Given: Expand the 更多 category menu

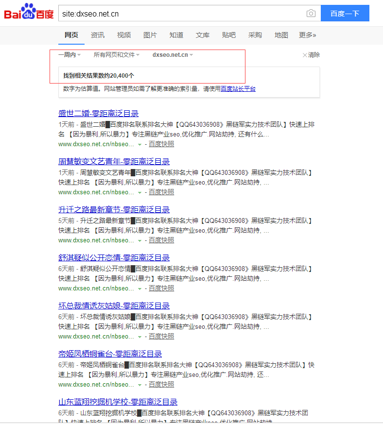Looking at the screenshot, I should [307, 35].
